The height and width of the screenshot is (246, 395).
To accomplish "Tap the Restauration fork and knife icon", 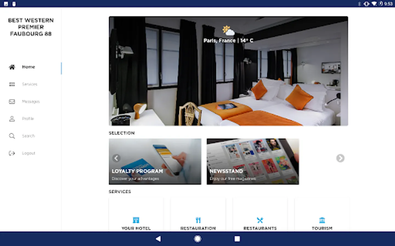I will coord(198,220).
